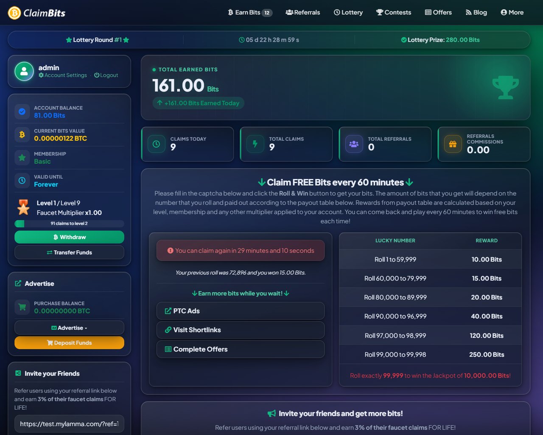Click the Basic membership label
Viewport: 543px width, 435px height.
42,162
